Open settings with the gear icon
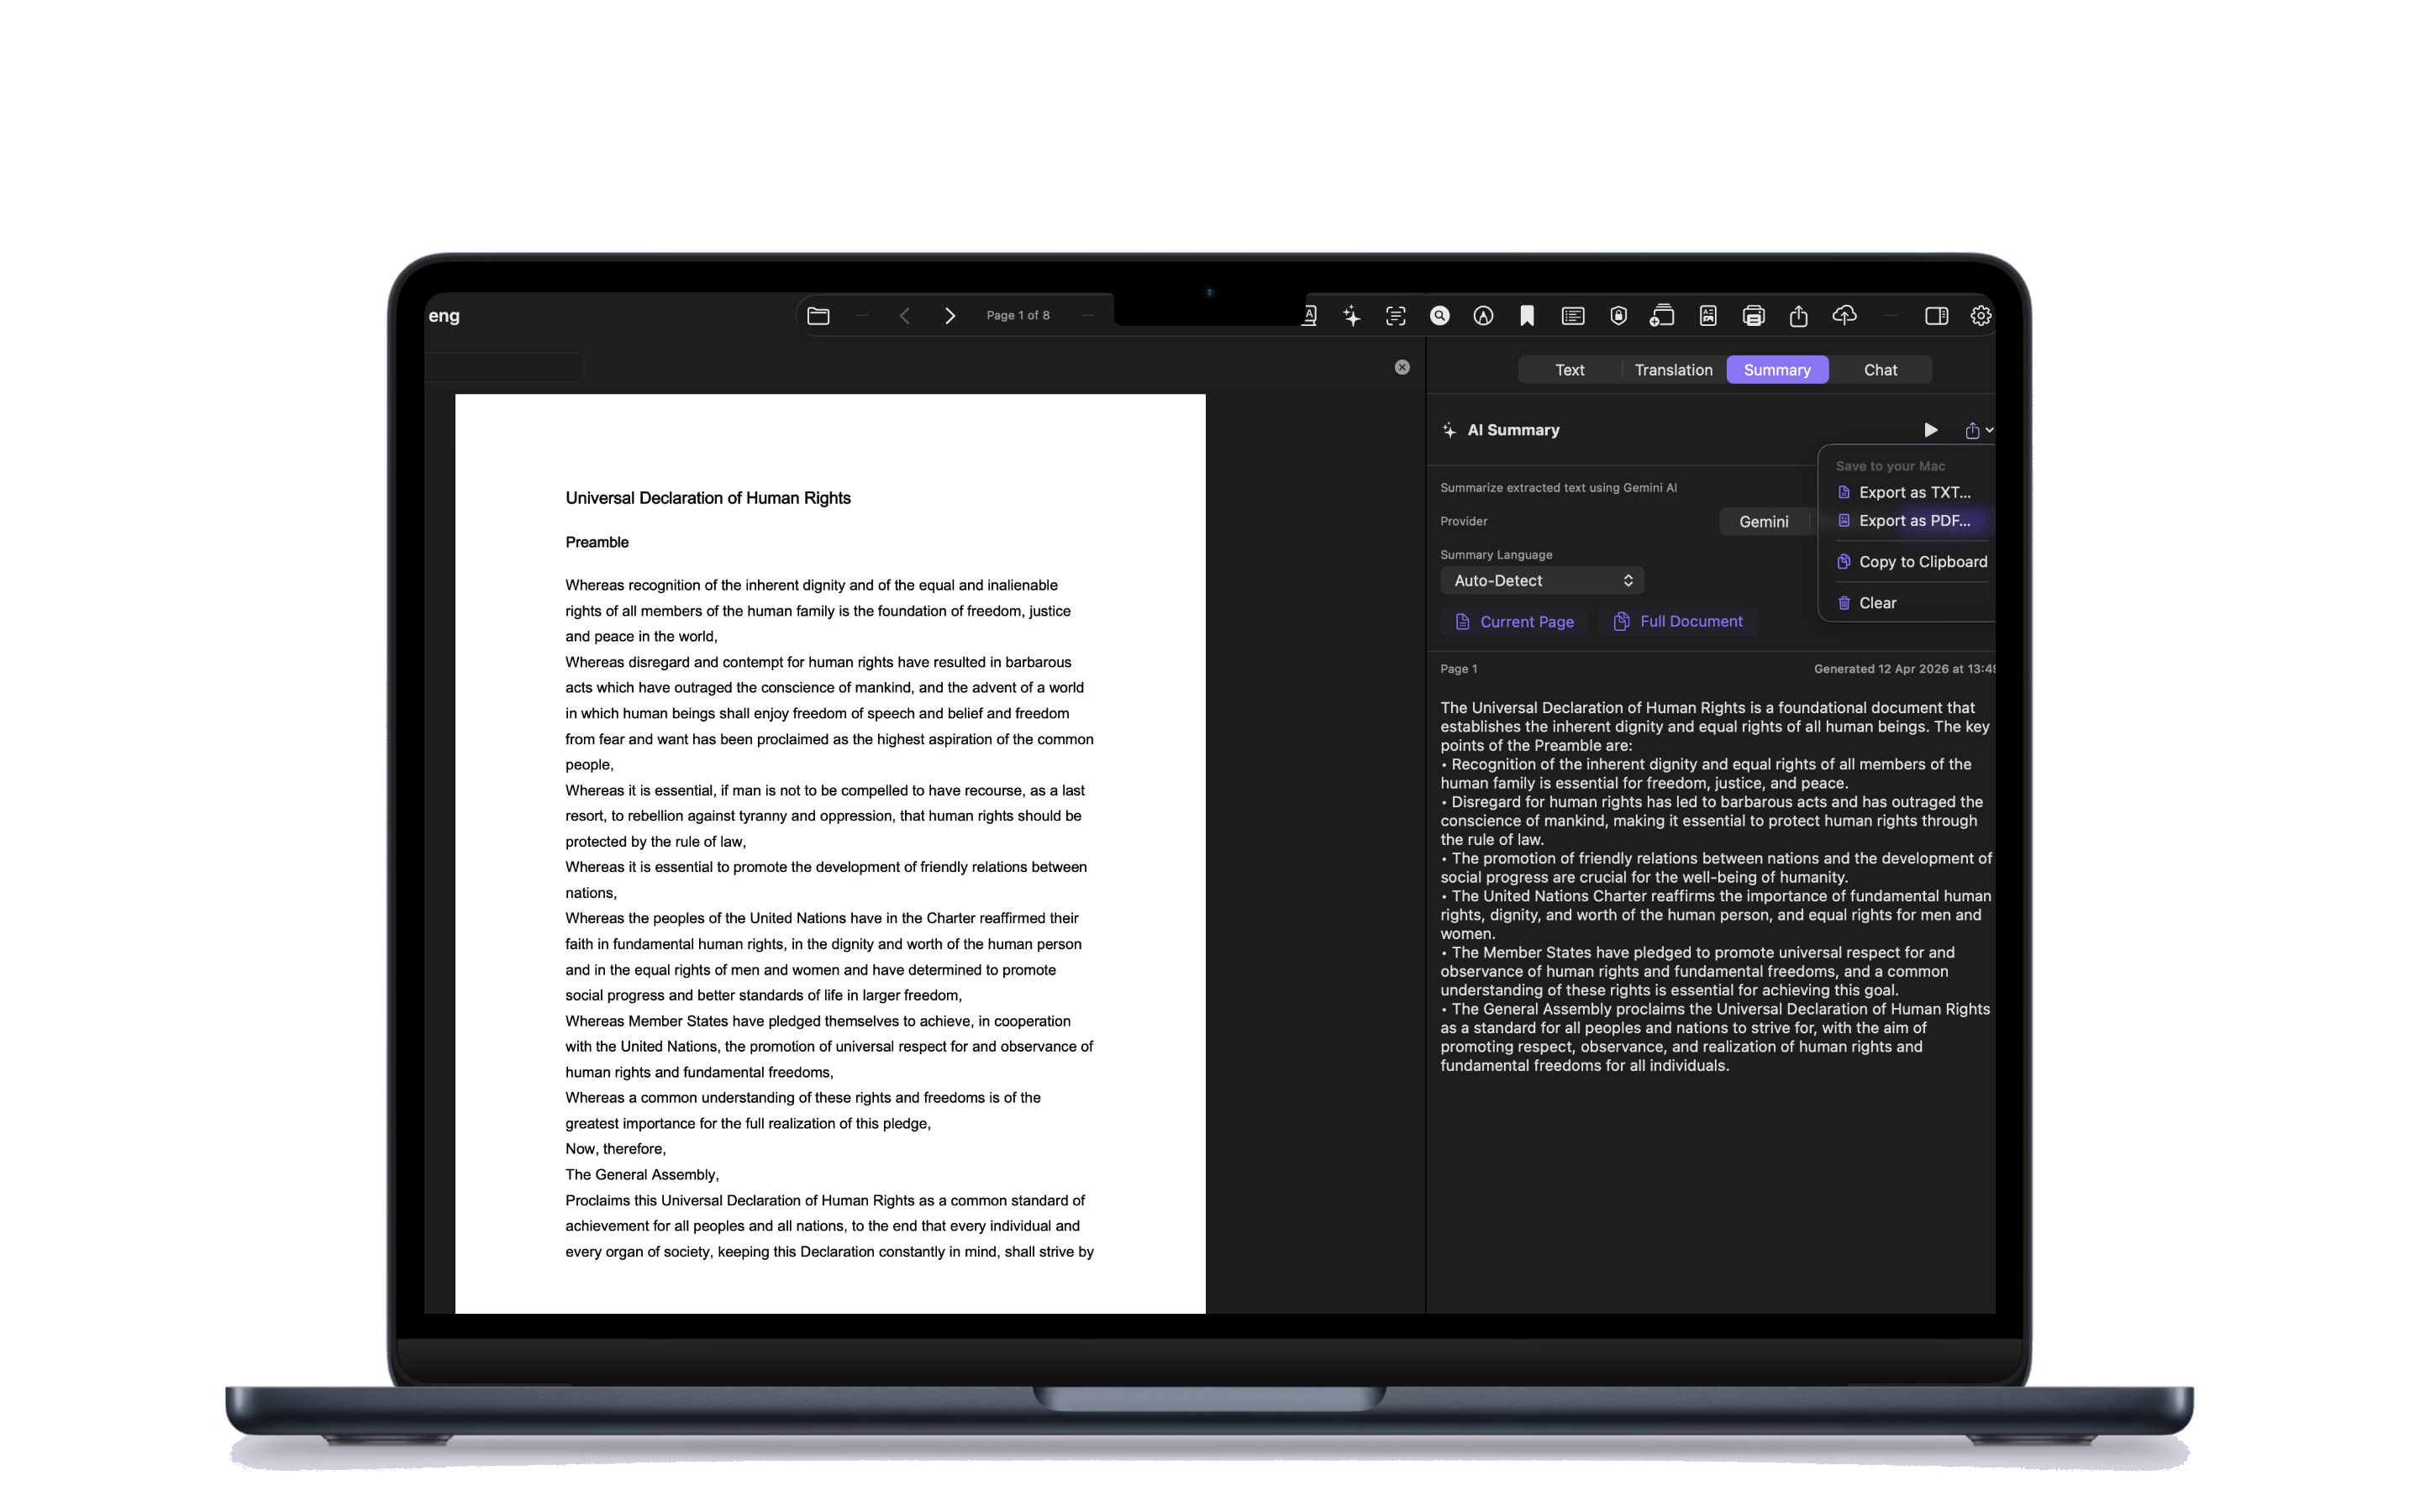Viewport: 2420px width, 1512px height. tap(1981, 316)
